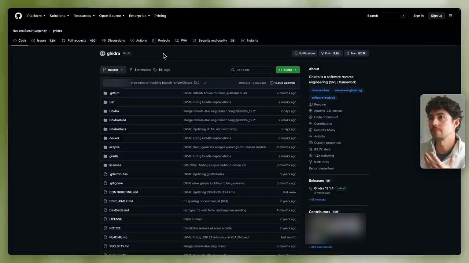Expand the Open Source menu
The image size is (469, 263).
112,16
